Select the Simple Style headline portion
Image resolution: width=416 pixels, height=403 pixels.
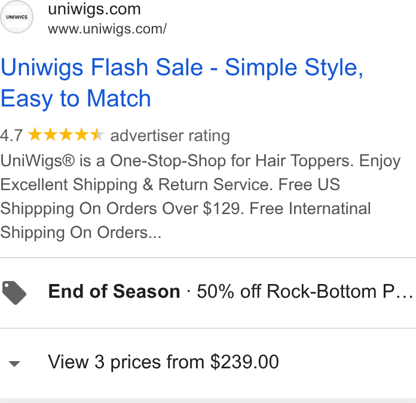point(294,68)
